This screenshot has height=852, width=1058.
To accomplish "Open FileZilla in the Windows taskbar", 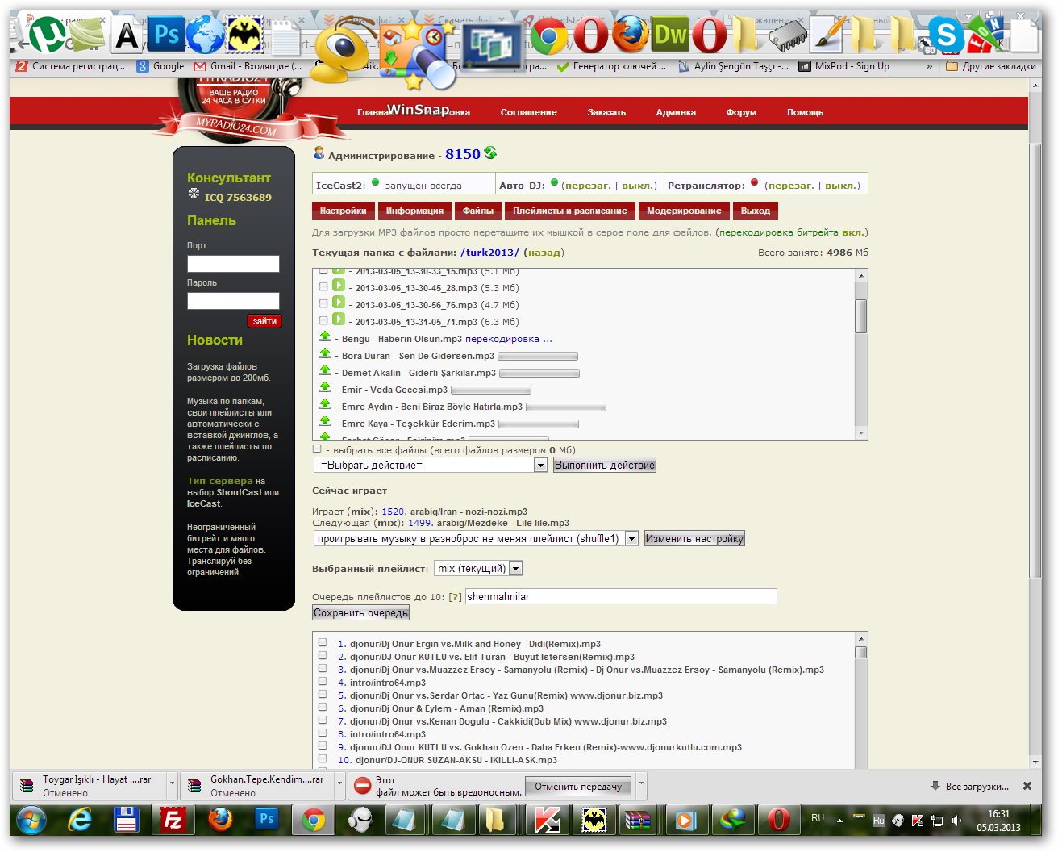I will pyautogui.click(x=173, y=820).
